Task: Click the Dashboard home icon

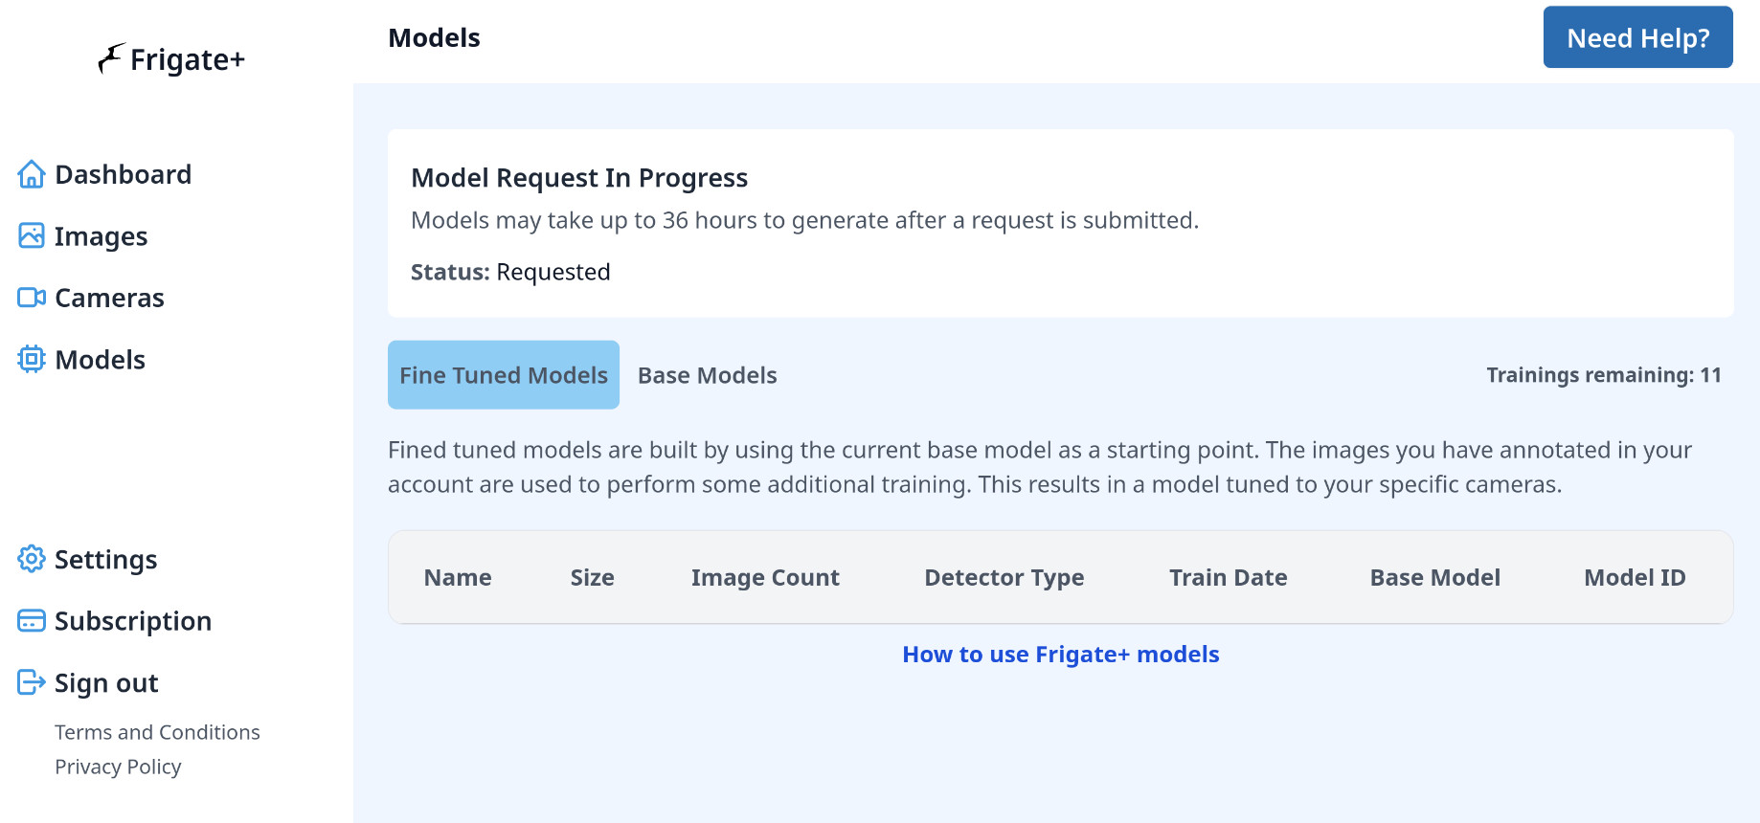Action: click(32, 174)
